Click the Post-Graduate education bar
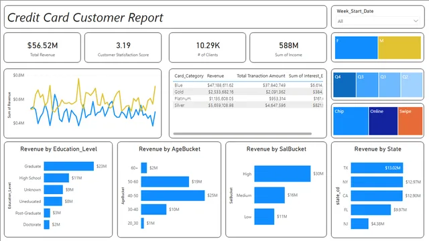Screen dimensions: 429x241 [47, 213]
